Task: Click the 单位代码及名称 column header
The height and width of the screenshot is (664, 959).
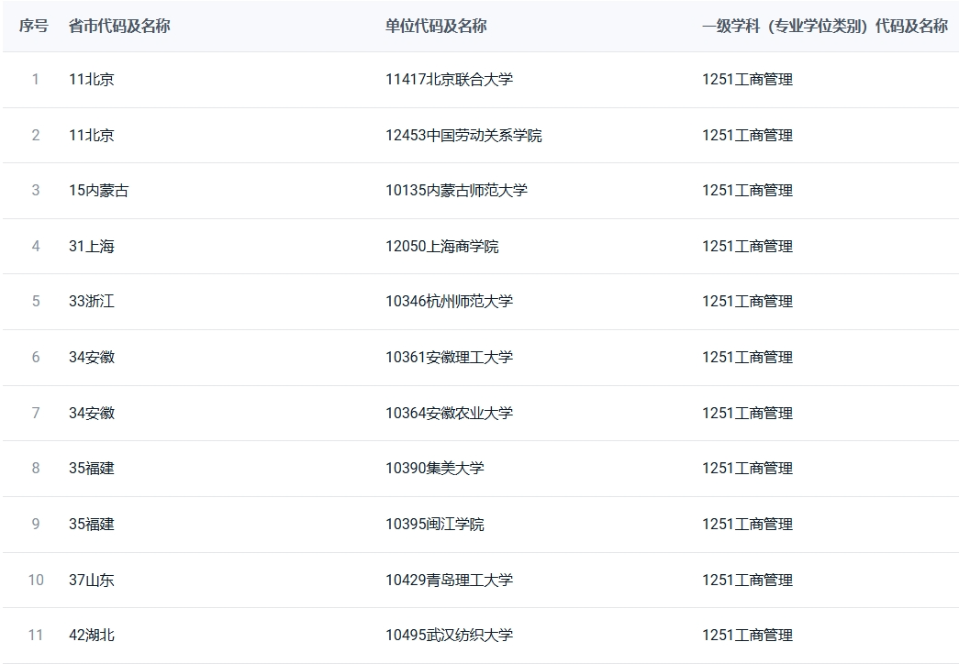Action: tap(436, 27)
